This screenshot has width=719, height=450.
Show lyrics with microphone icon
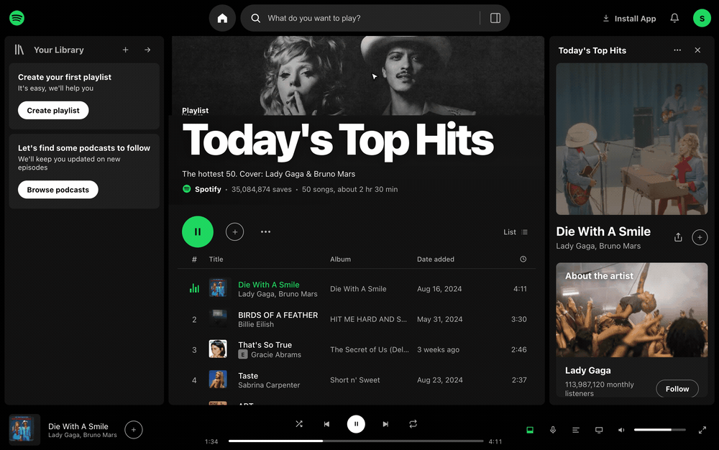pyautogui.click(x=553, y=430)
